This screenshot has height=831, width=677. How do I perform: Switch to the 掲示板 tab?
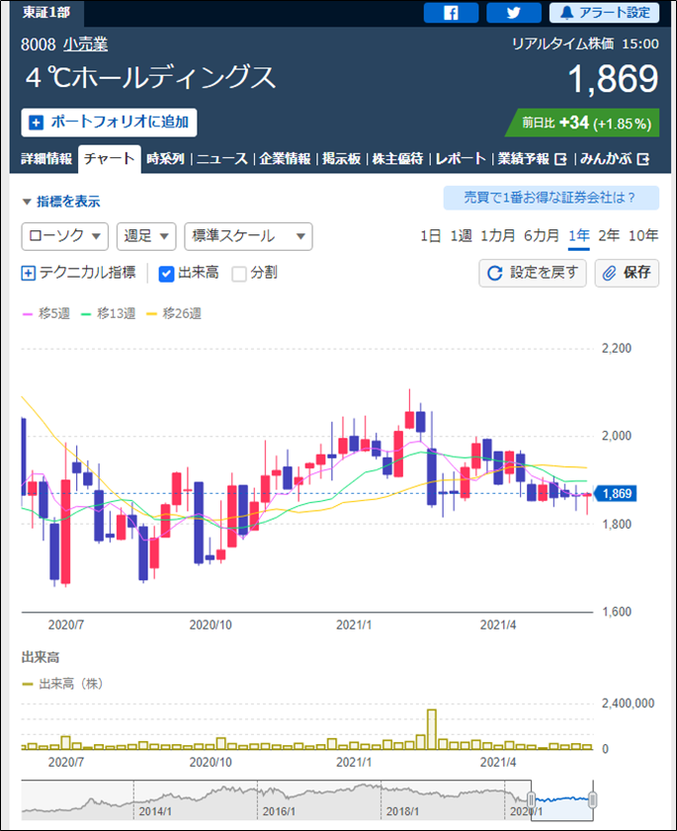pos(341,158)
